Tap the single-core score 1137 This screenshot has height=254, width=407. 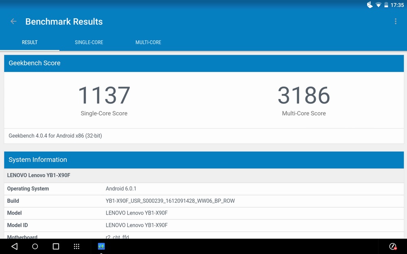click(x=104, y=95)
